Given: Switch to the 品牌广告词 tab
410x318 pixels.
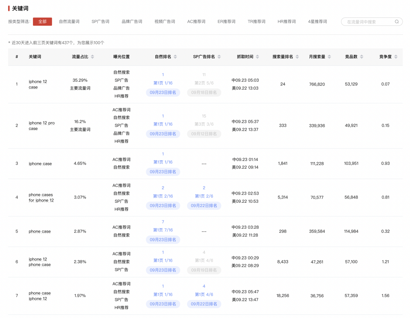Looking at the screenshot, I should point(132,22).
